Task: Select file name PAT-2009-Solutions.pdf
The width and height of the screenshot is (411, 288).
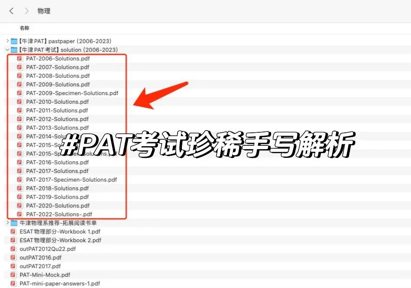Action: tap(58, 84)
